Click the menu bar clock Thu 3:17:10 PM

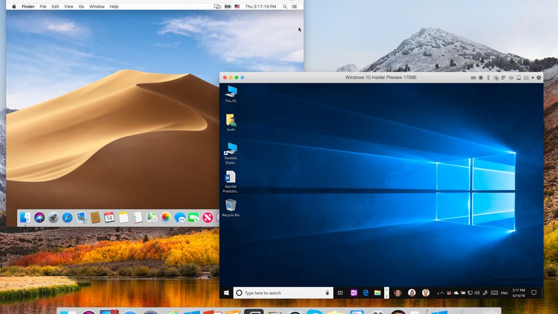pos(261,7)
